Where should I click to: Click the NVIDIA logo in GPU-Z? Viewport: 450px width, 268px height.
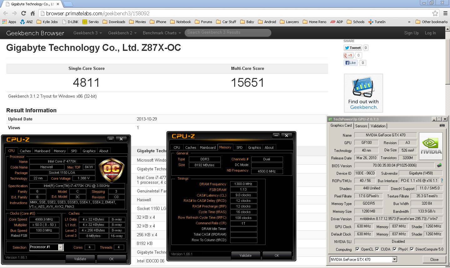[431, 146]
